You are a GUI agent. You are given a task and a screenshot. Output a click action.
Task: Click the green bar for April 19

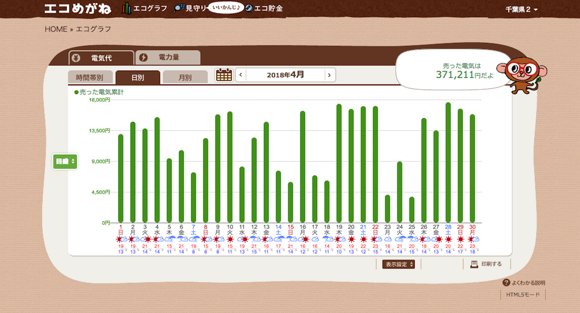point(339,163)
